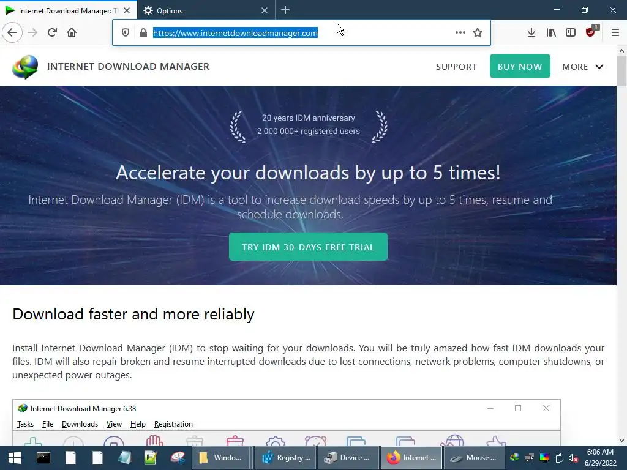627x470 pixels.
Task: Open the Snipping Tool taskbar icon
Action: (178, 458)
